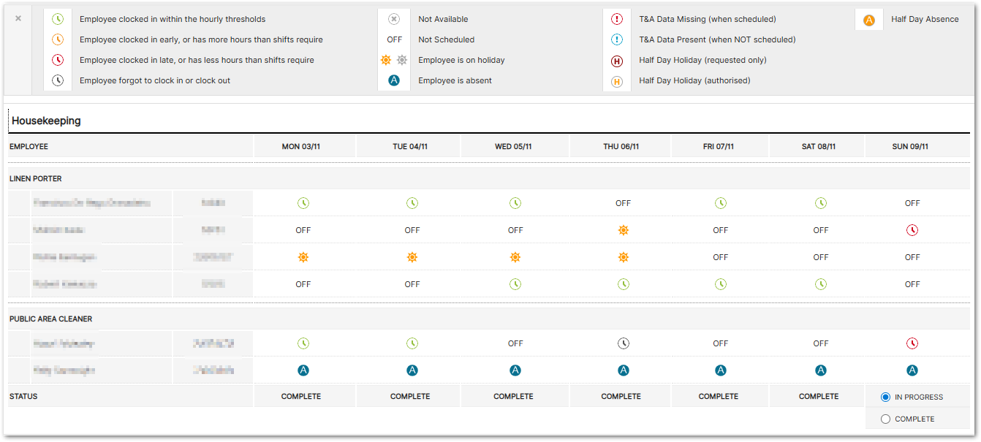981x442 pixels.
Task: Click Public Area Cleaner green clock on Monday
Action: [x=303, y=343]
